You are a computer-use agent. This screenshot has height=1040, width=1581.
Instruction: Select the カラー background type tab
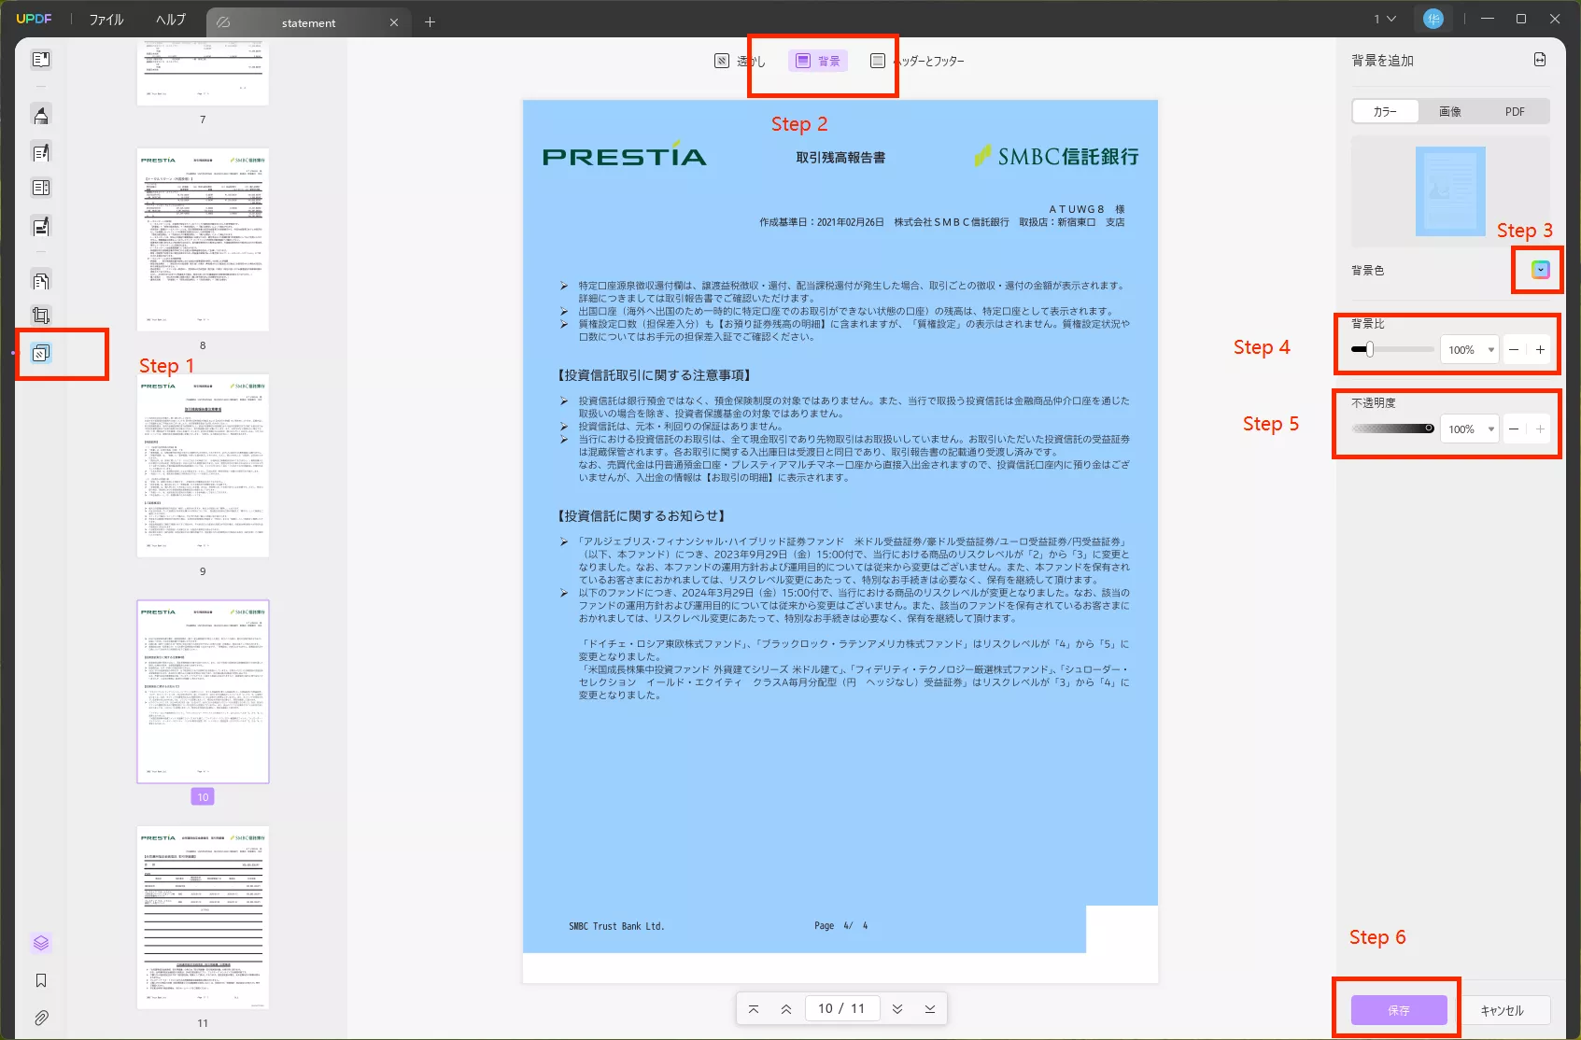tap(1385, 111)
